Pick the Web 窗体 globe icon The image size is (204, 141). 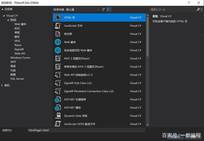click(58, 42)
